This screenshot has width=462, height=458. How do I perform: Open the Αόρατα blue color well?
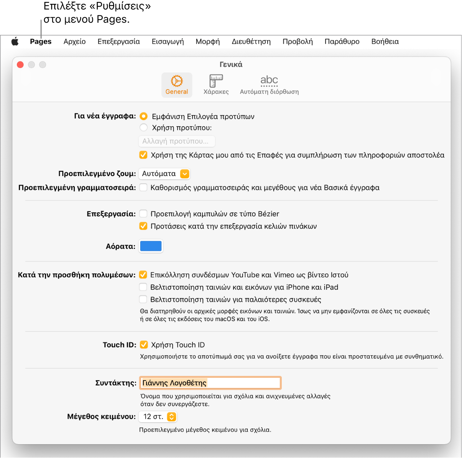point(151,246)
